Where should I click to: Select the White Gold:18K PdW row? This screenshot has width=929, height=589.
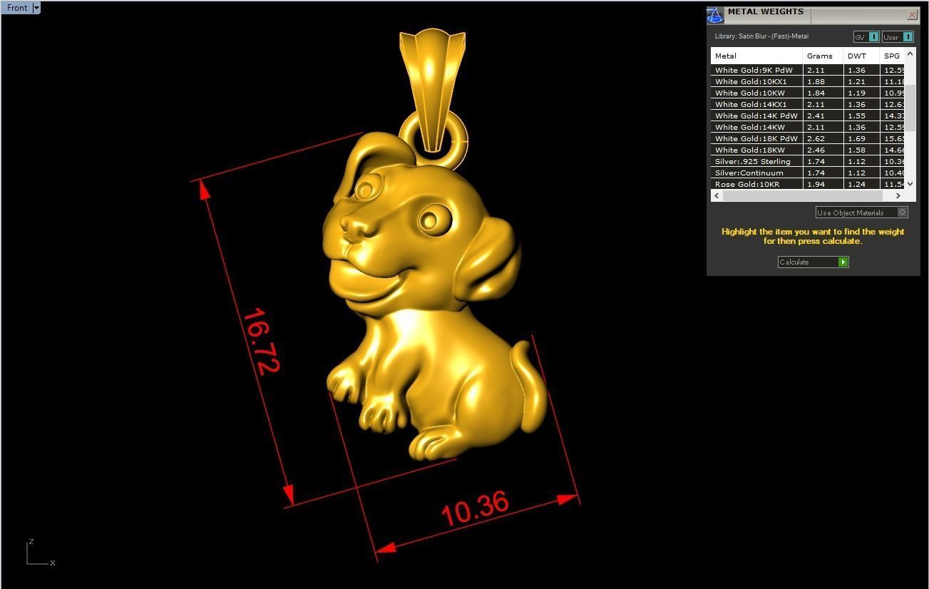point(808,138)
